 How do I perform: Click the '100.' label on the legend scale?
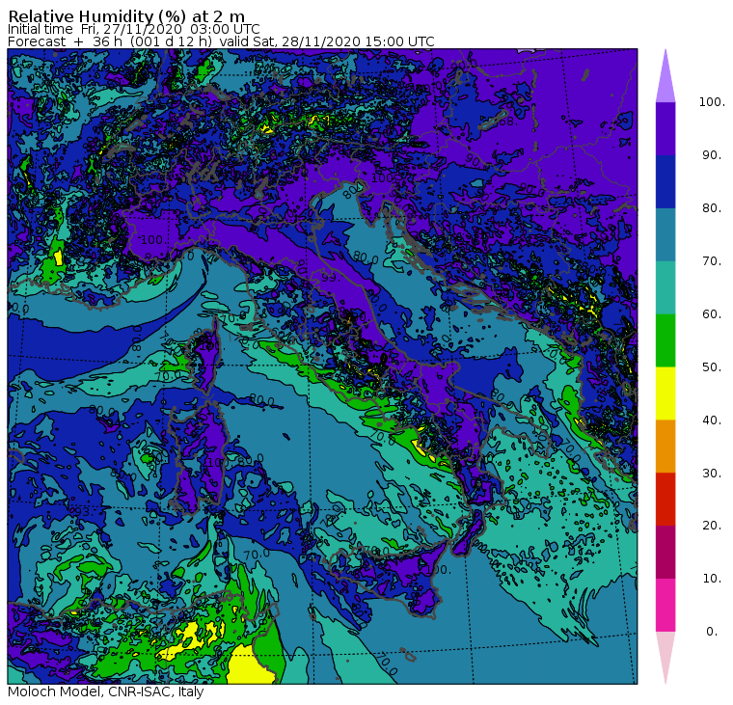[712, 102]
